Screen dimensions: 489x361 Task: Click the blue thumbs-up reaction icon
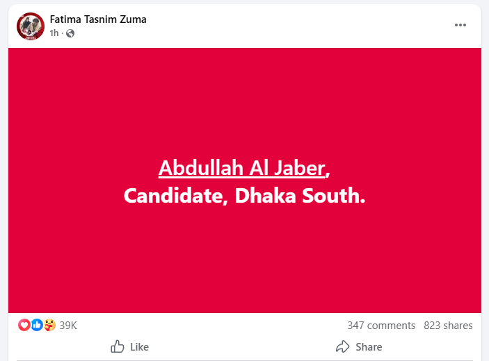tap(37, 325)
